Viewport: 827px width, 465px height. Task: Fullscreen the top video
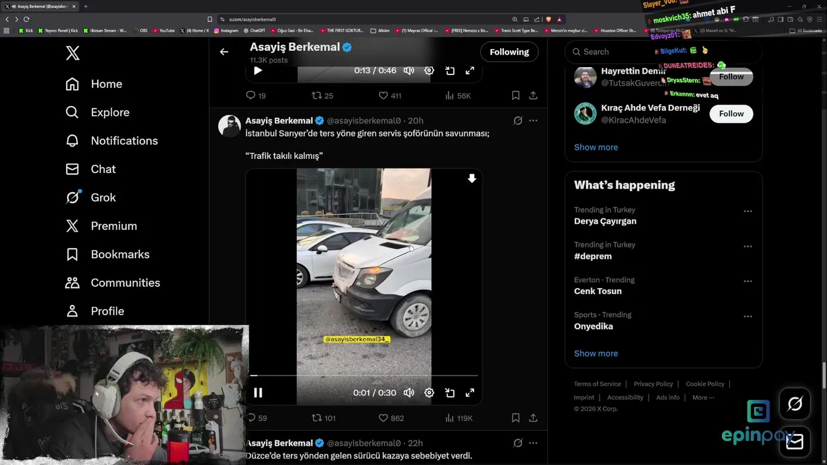click(x=470, y=70)
